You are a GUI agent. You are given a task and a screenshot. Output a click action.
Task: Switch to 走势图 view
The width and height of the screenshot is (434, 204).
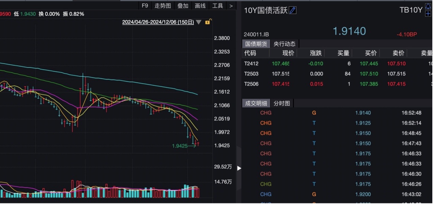click(163, 5)
